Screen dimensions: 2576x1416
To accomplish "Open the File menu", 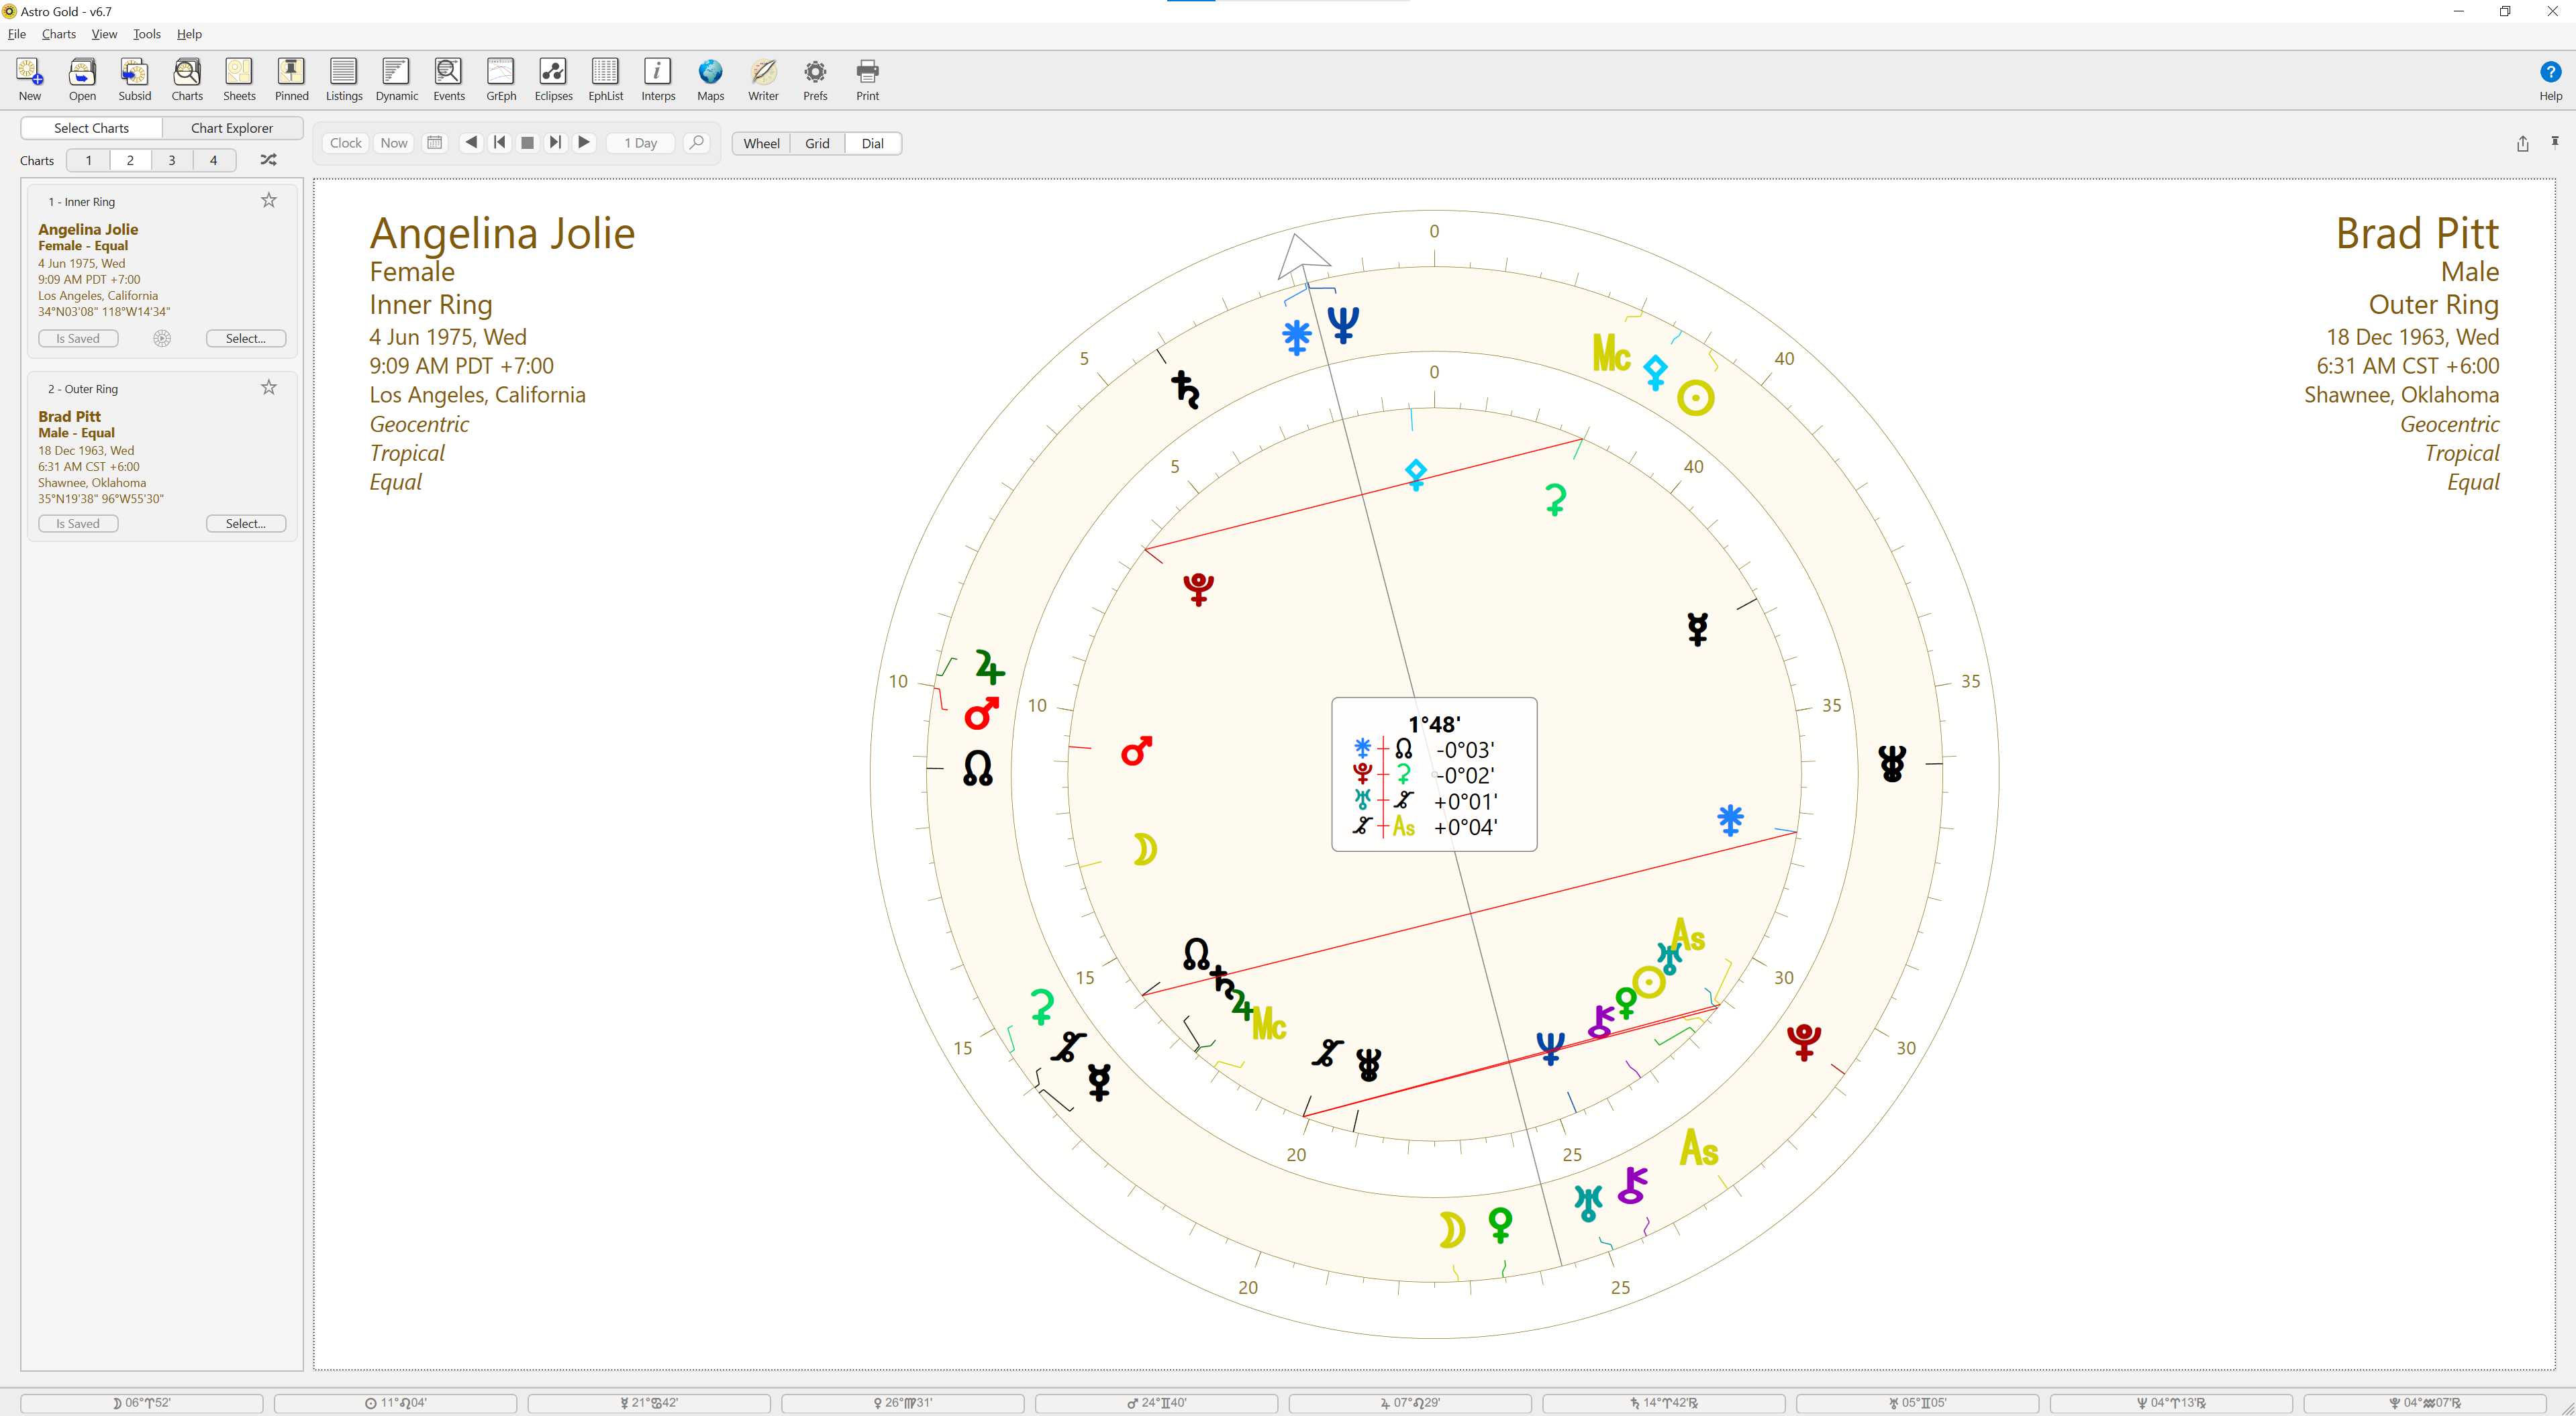I will tap(17, 34).
